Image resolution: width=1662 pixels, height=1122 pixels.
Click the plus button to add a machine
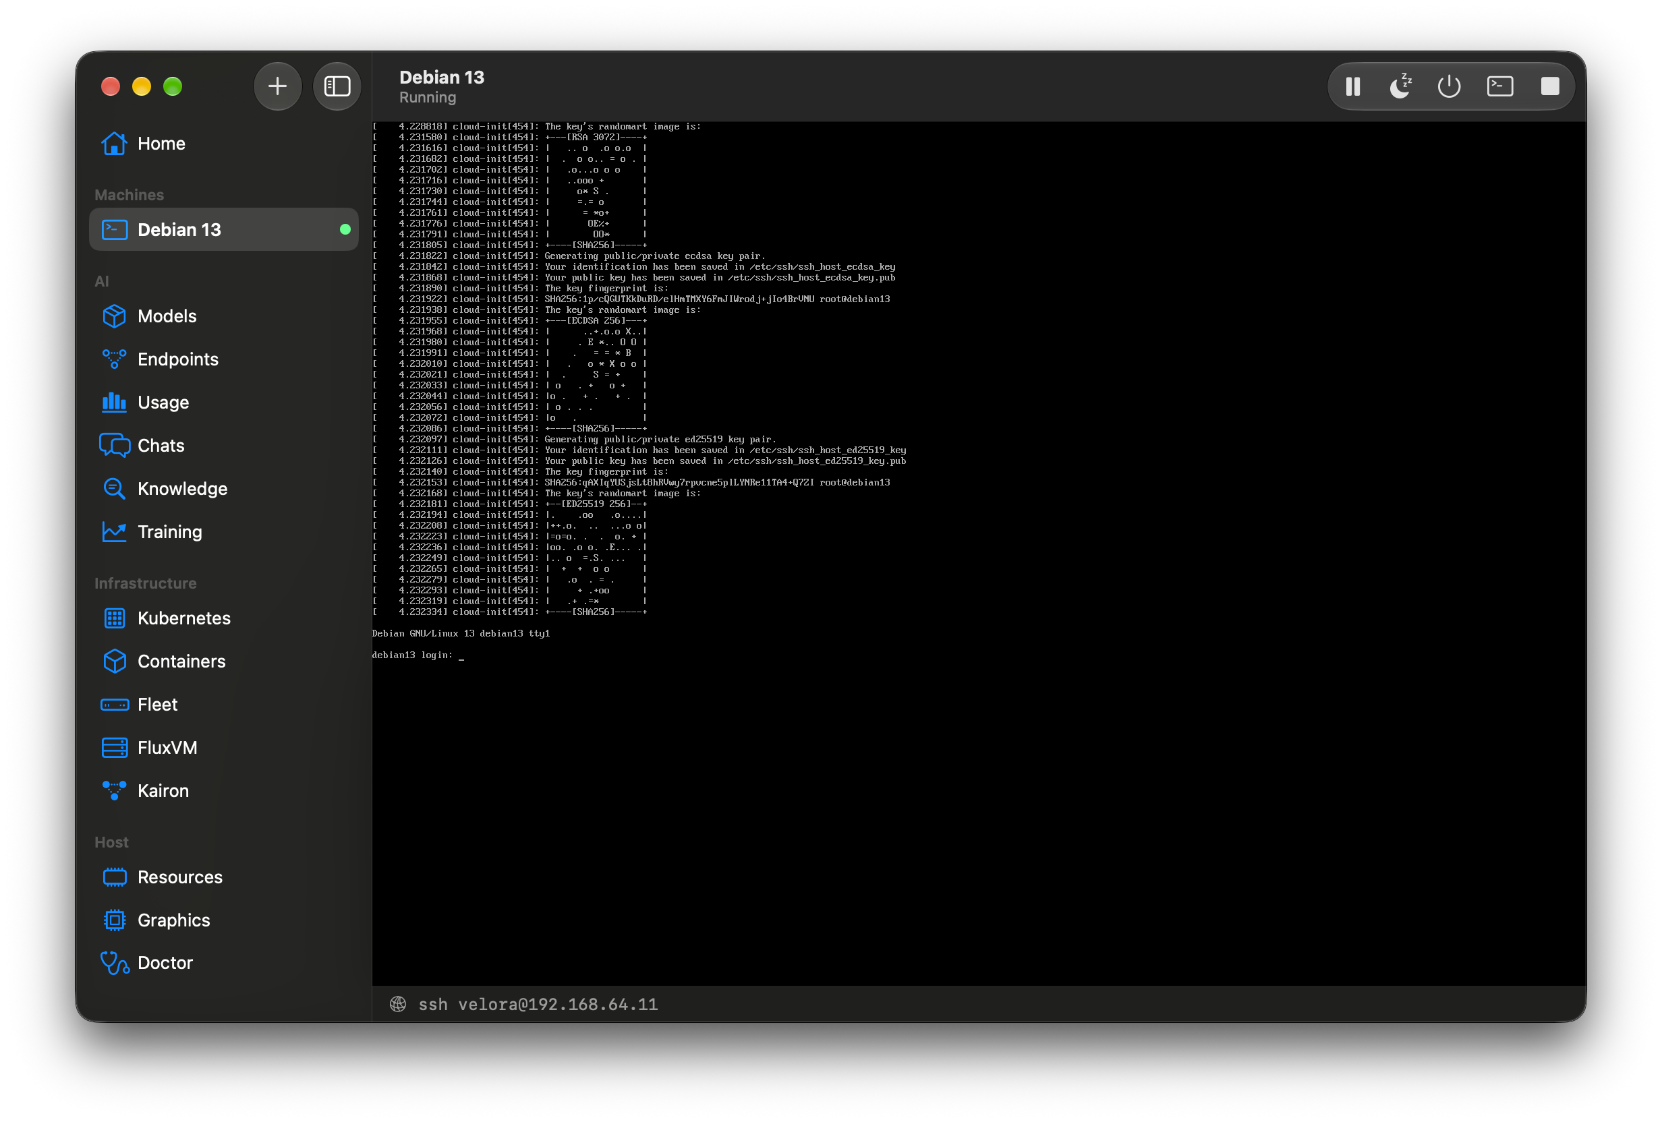pyautogui.click(x=277, y=86)
